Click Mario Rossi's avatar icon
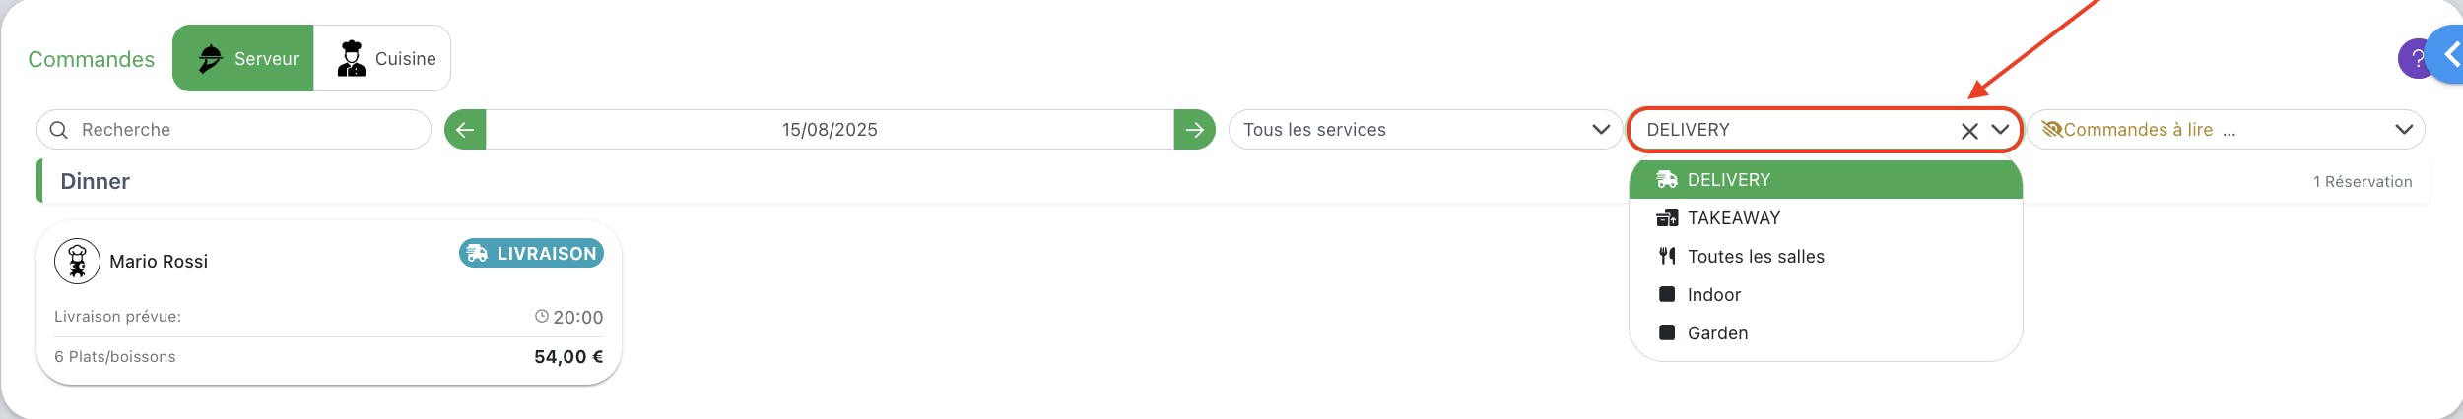Screen dimensions: 2463x419 [77, 262]
